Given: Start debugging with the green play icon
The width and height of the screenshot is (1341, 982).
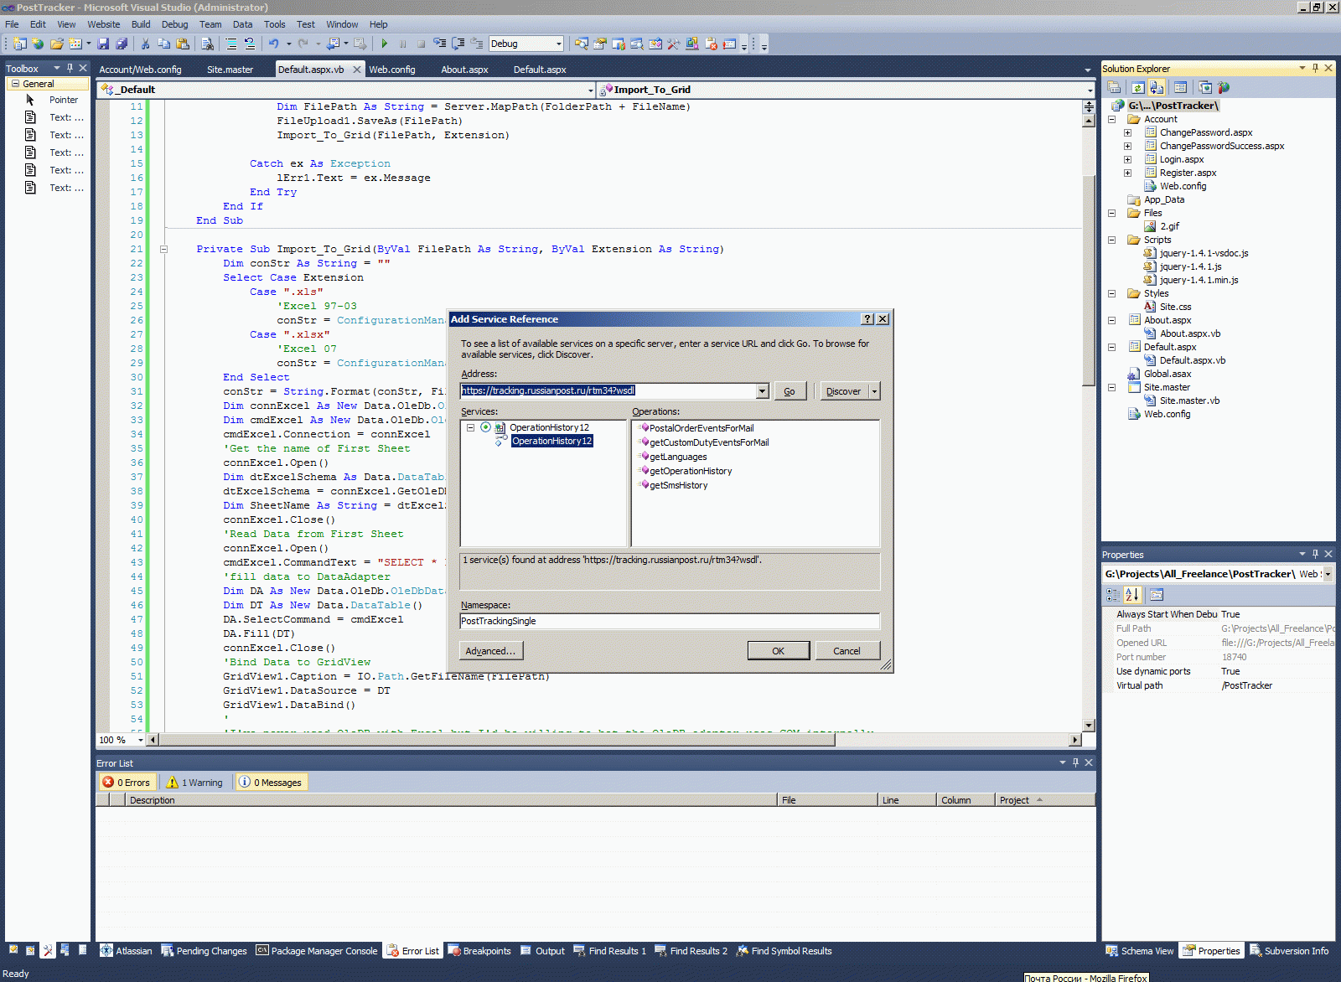Looking at the screenshot, I should click(384, 44).
